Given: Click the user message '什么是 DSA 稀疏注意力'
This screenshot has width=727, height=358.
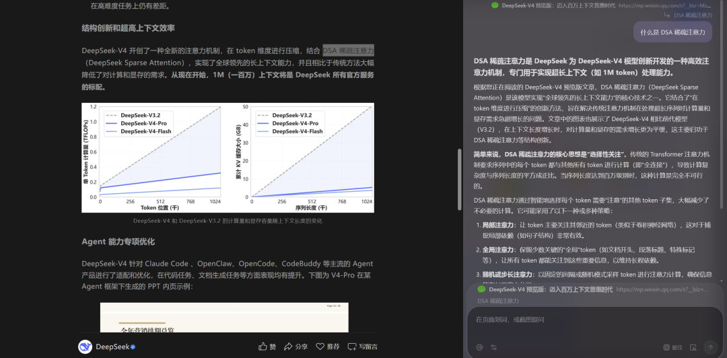Looking at the screenshot, I should 672,32.
